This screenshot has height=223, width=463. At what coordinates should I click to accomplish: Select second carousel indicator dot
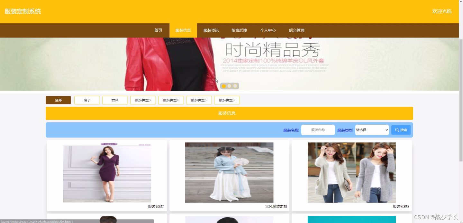[229, 86]
